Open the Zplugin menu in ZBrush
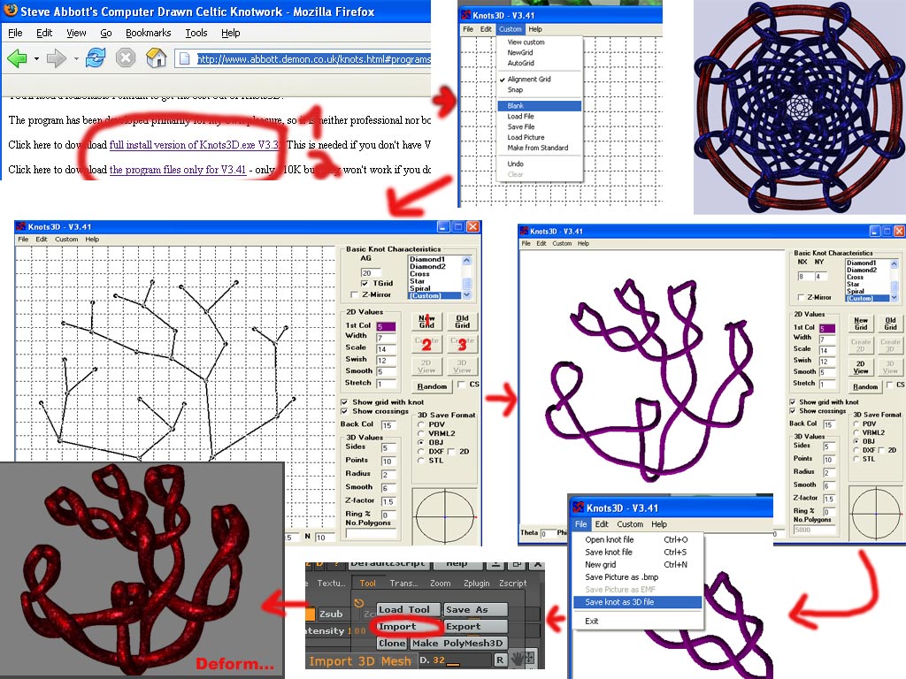This screenshot has height=679, width=906. 477,584
